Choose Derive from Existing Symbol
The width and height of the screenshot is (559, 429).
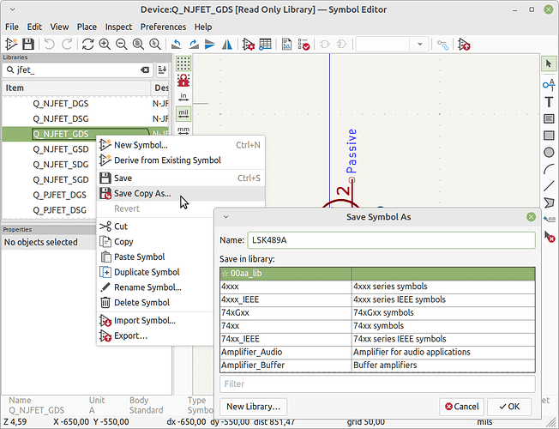[181, 160]
